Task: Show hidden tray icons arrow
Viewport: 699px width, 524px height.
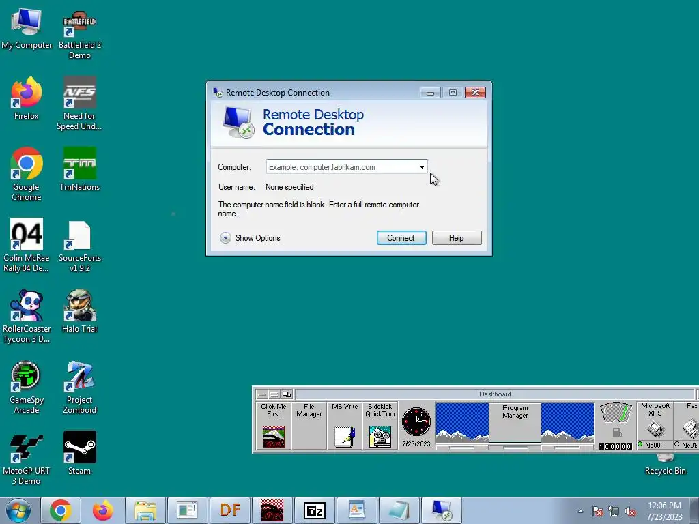Action: coord(580,511)
